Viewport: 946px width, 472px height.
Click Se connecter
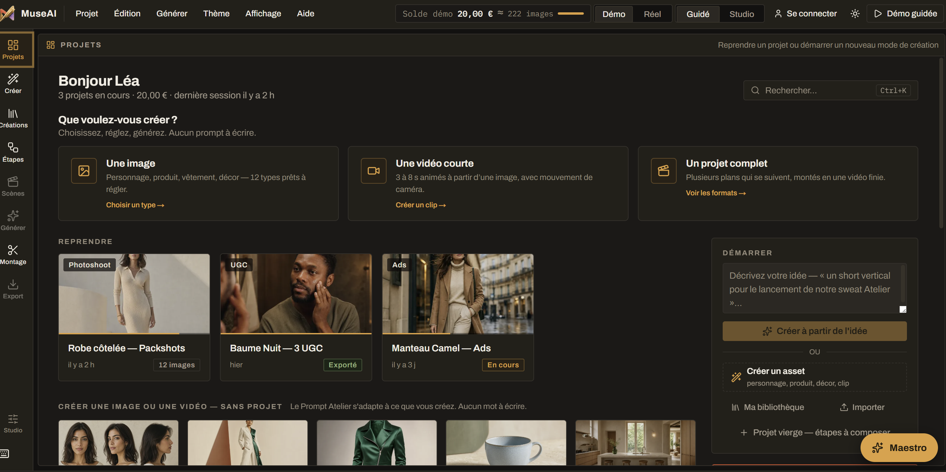point(806,14)
